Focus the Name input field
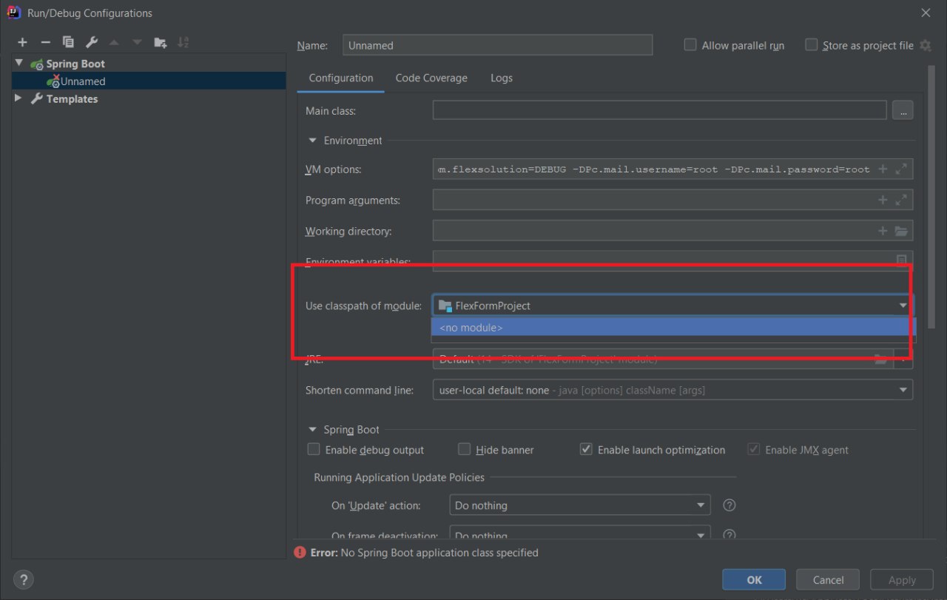The image size is (947, 600). click(497, 45)
